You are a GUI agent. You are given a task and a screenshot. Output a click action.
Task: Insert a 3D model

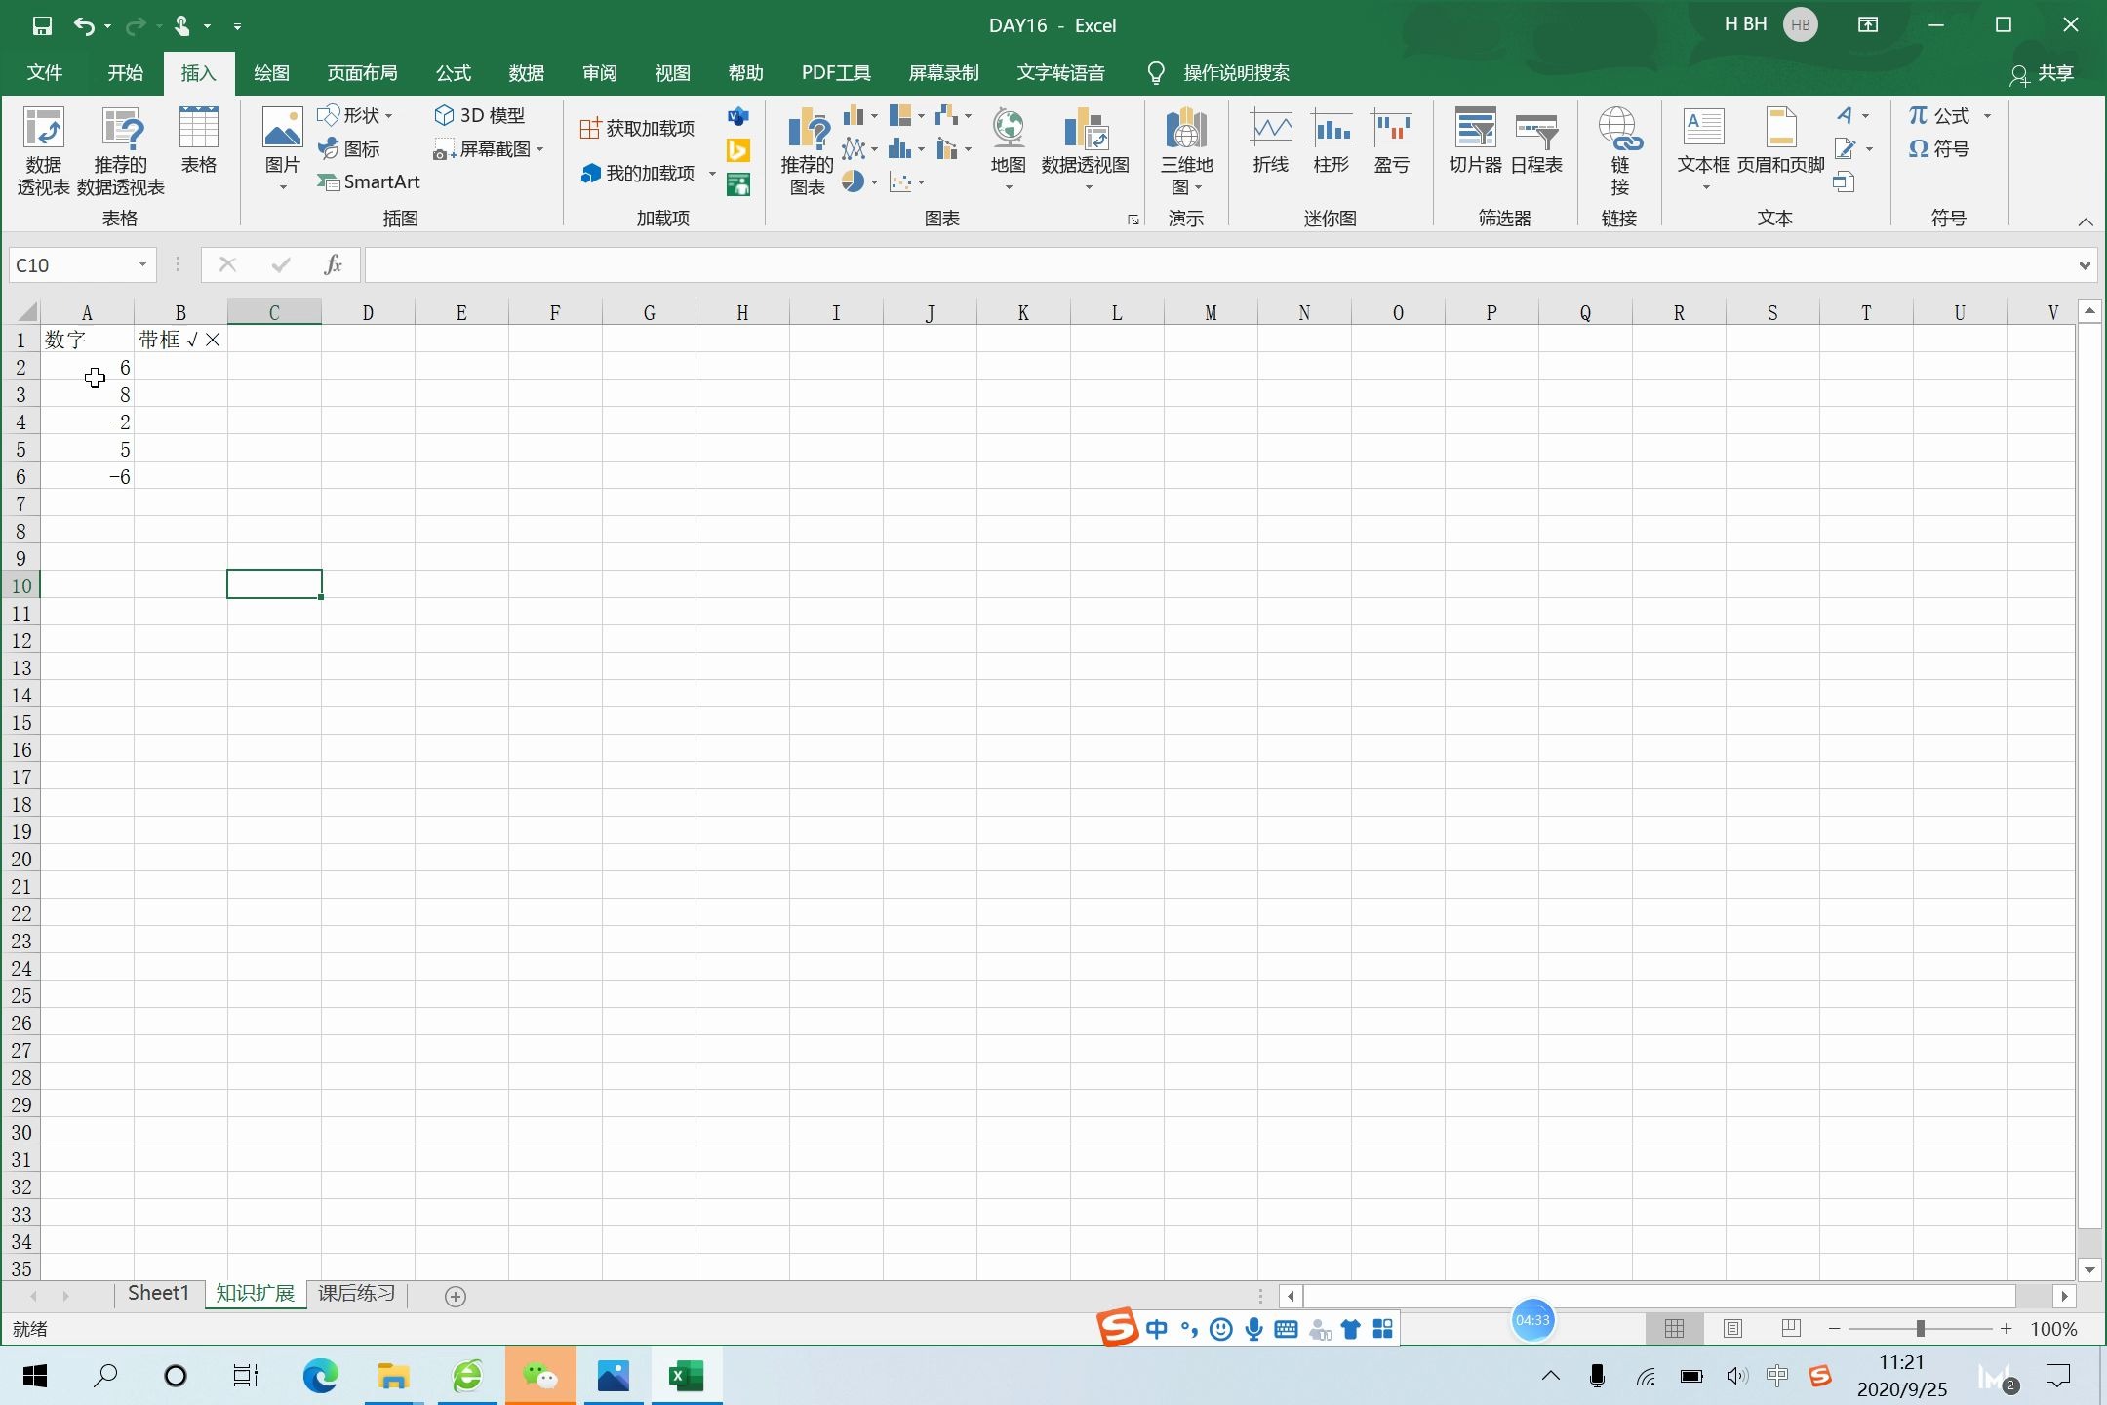point(480,115)
